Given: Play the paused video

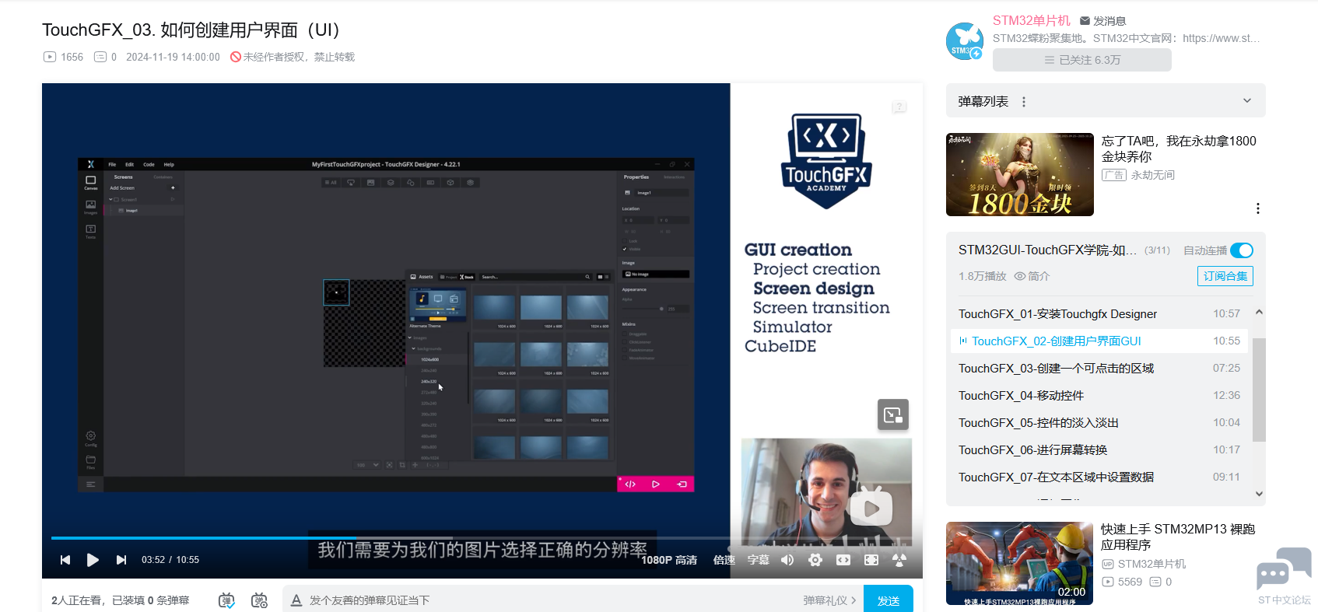Looking at the screenshot, I should click(x=93, y=560).
